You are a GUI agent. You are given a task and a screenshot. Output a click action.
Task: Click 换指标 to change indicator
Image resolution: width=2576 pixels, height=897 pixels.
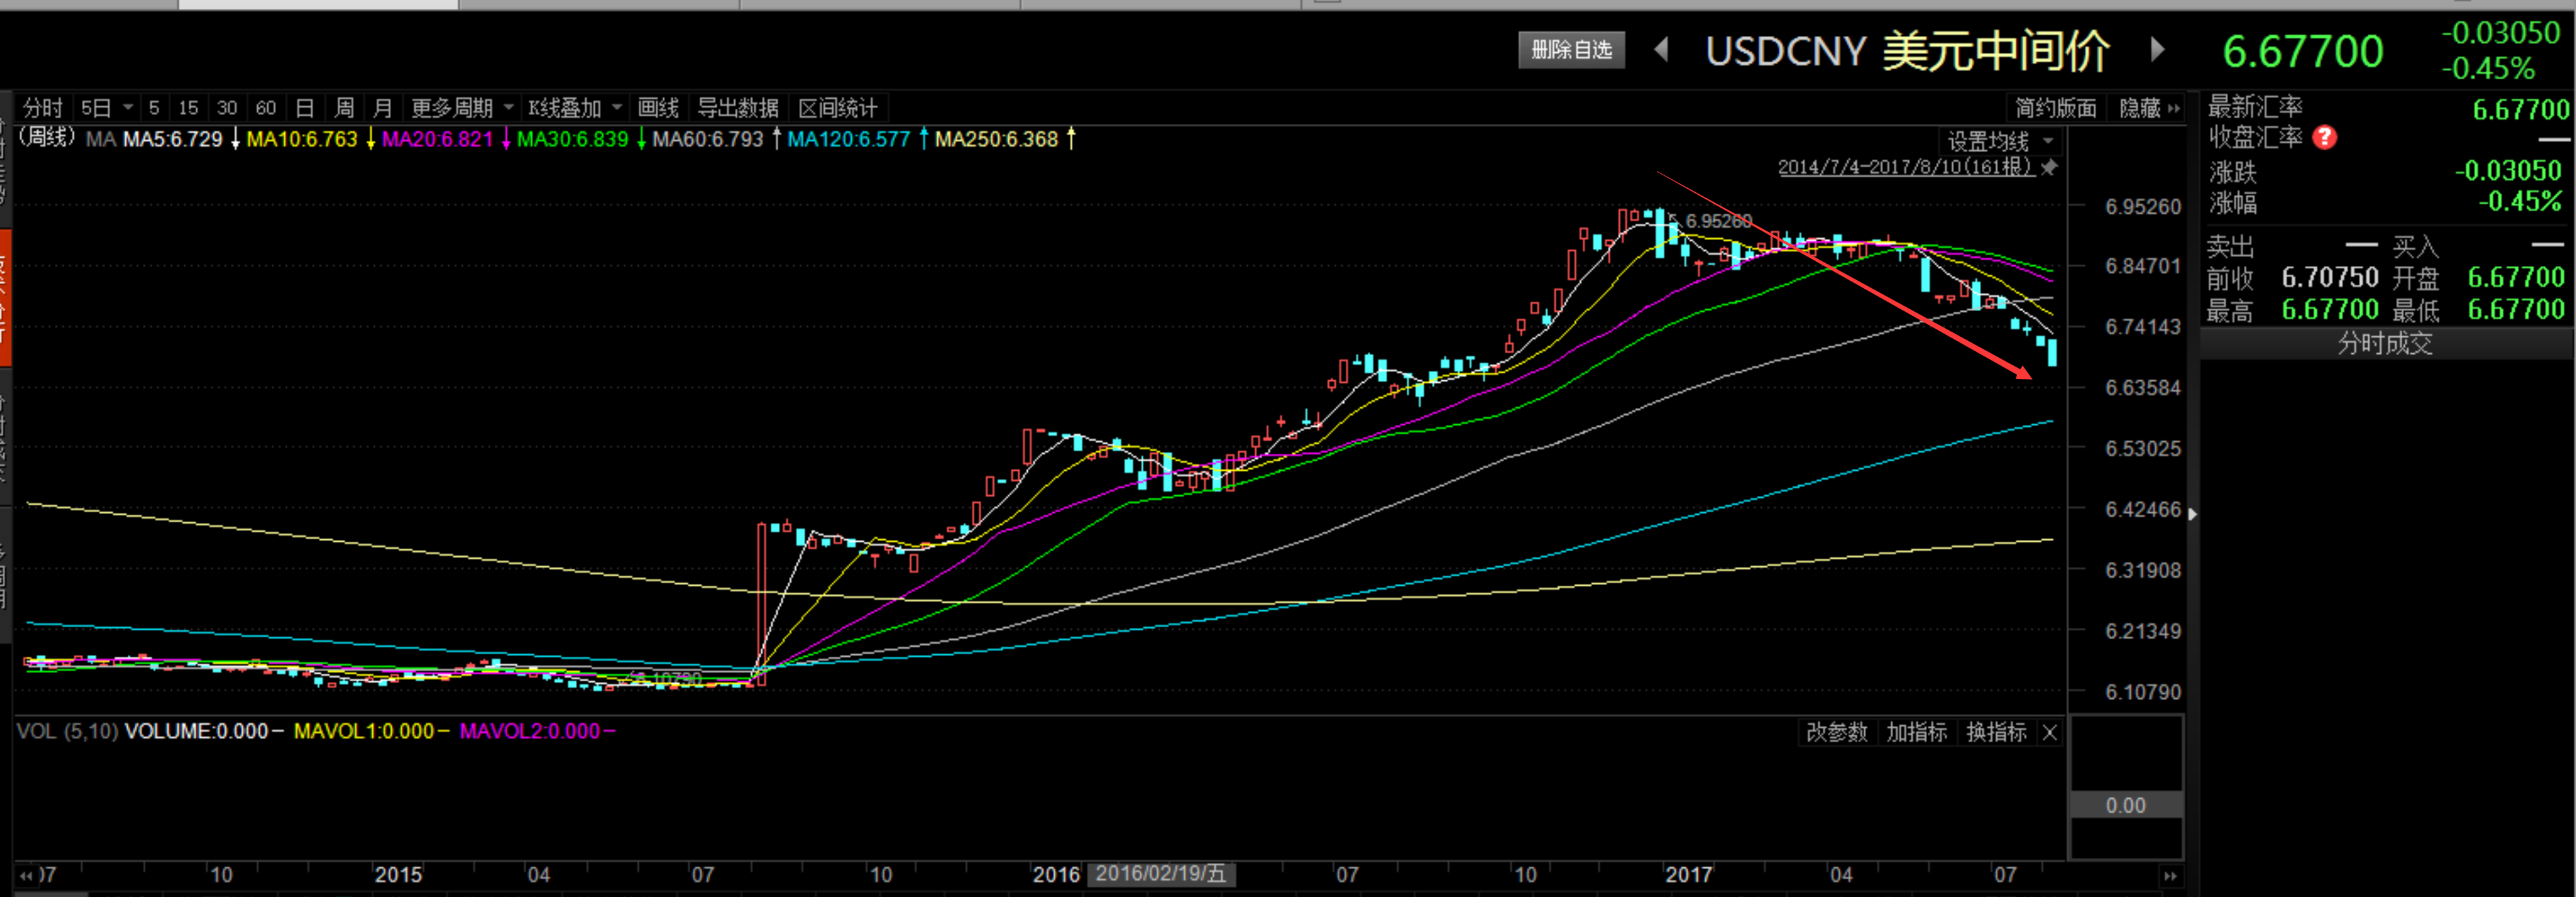(x=1996, y=732)
